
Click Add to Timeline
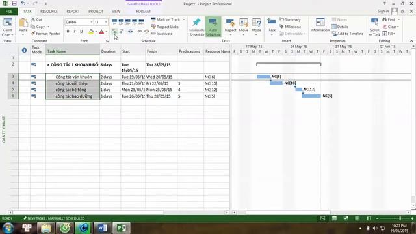(x=347, y=34)
